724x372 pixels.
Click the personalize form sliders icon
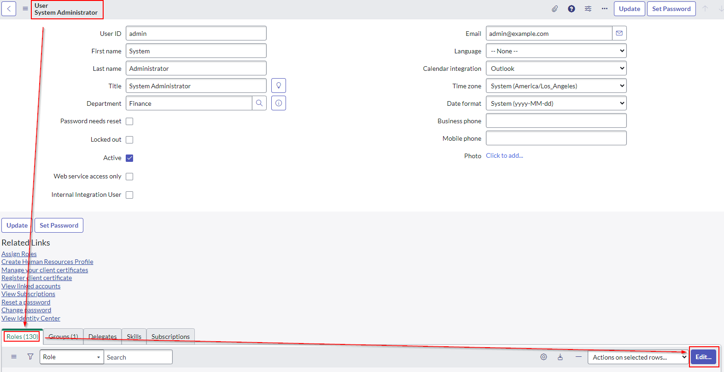coord(588,9)
